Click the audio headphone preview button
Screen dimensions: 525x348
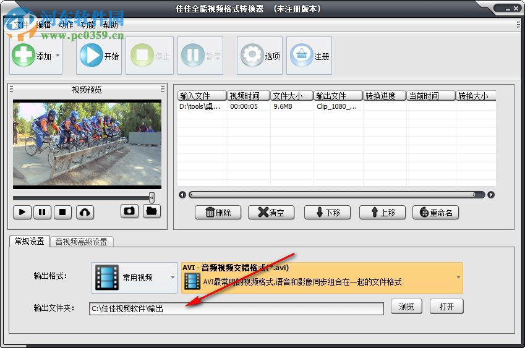(x=85, y=212)
